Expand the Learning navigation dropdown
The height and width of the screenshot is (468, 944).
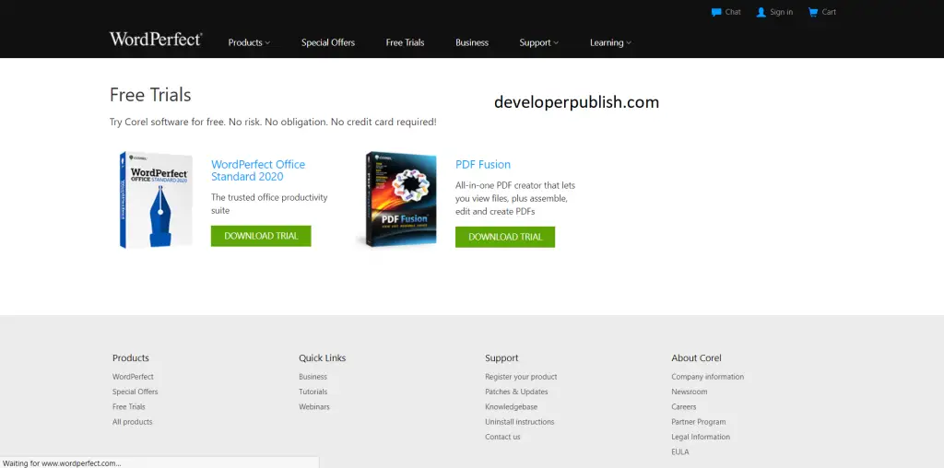(610, 42)
